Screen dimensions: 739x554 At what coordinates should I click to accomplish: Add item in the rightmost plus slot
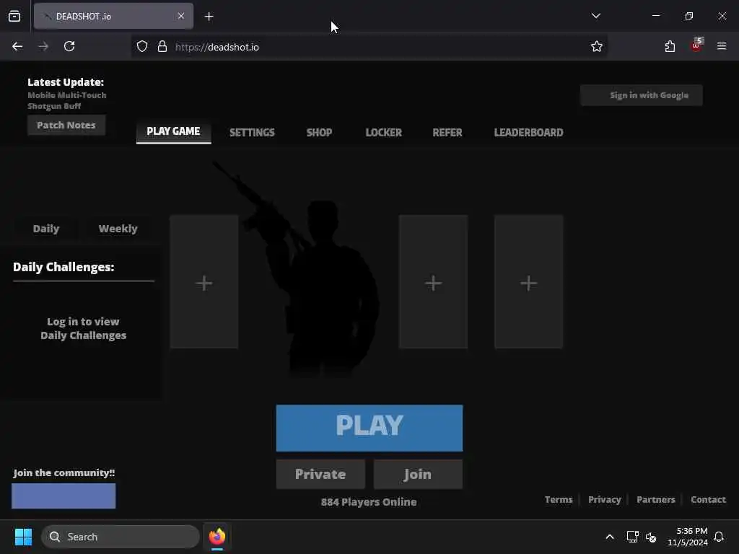pos(528,282)
